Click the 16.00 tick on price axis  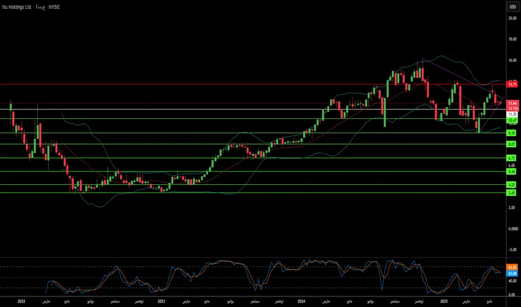click(511, 60)
